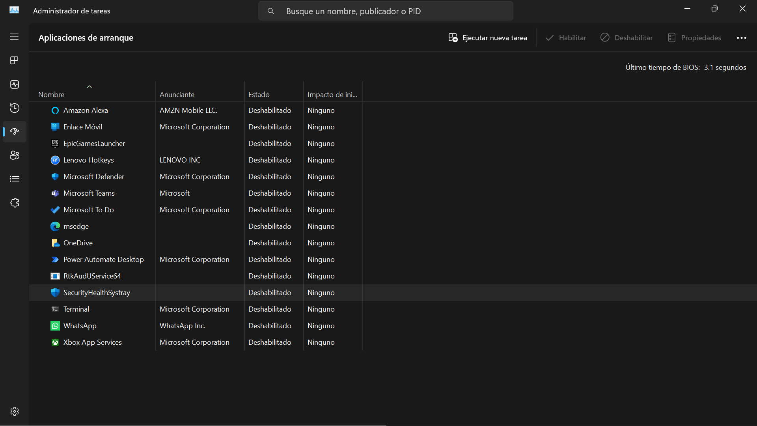The width and height of the screenshot is (757, 426).
Task: Select the RtkAudUService64 row name
Action: click(x=92, y=276)
